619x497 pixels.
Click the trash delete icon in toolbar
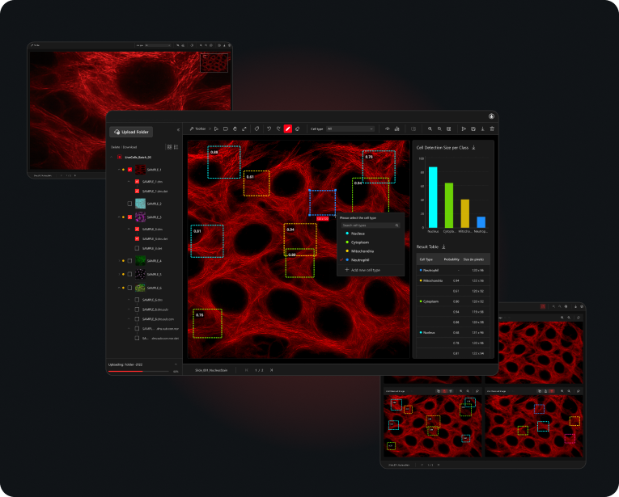492,128
